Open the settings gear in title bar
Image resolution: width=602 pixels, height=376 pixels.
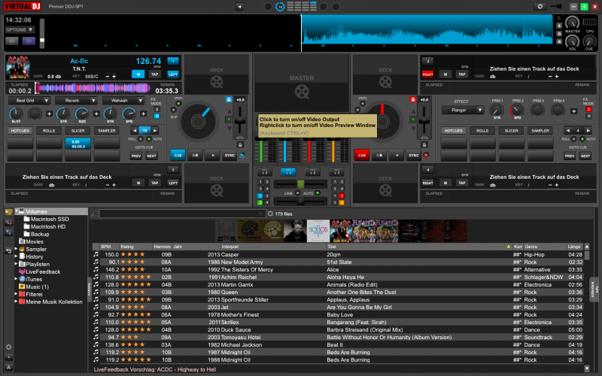click(x=540, y=7)
